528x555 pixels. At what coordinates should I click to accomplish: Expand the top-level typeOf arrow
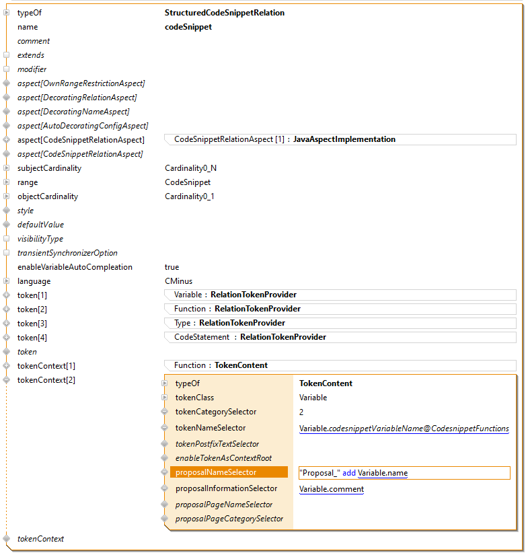click(x=7, y=13)
